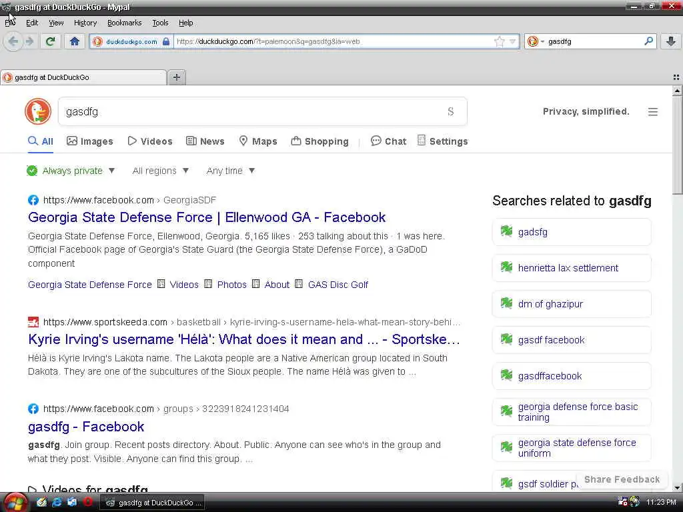
Task: Click the GAS Disc Golf sitelink
Action: [x=338, y=285]
